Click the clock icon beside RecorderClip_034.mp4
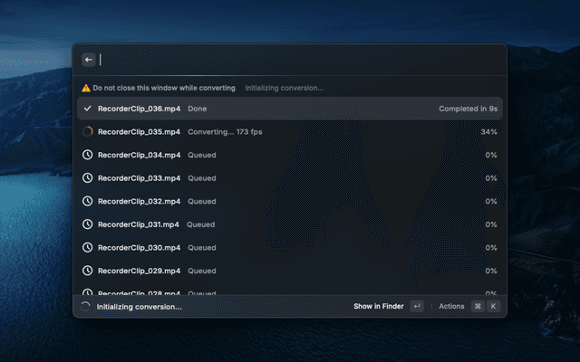 87,155
